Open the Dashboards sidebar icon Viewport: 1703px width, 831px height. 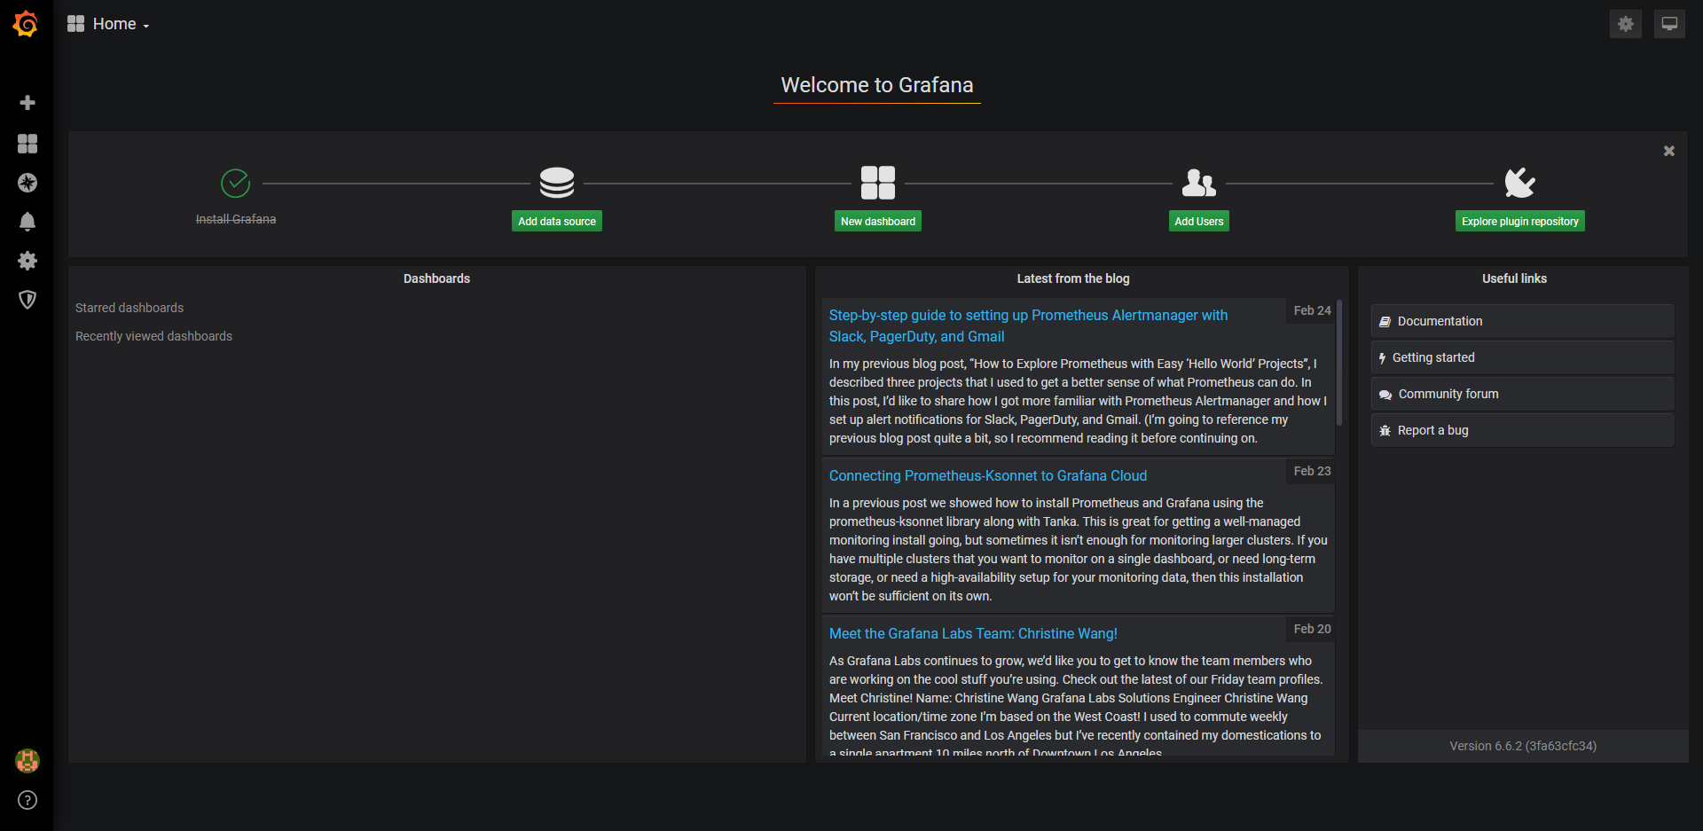tap(27, 144)
